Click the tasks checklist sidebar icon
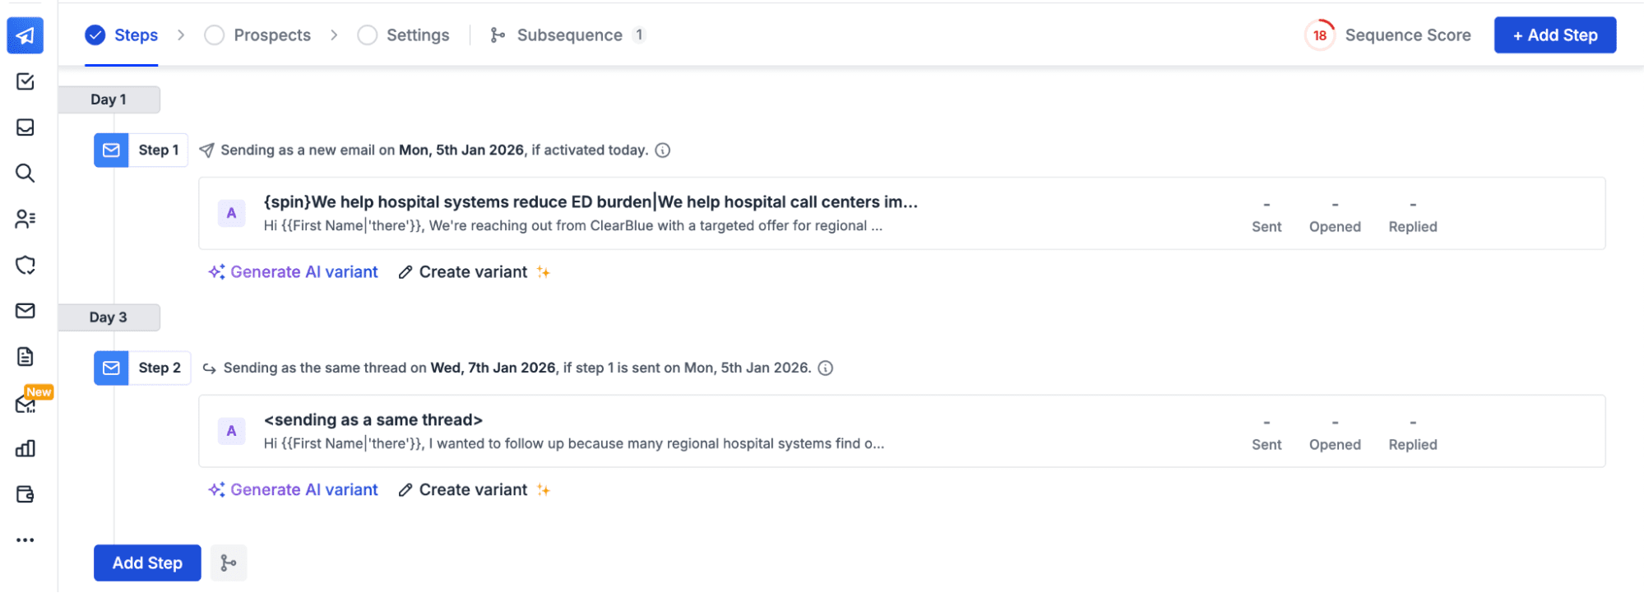This screenshot has height=593, width=1644. [x=25, y=81]
